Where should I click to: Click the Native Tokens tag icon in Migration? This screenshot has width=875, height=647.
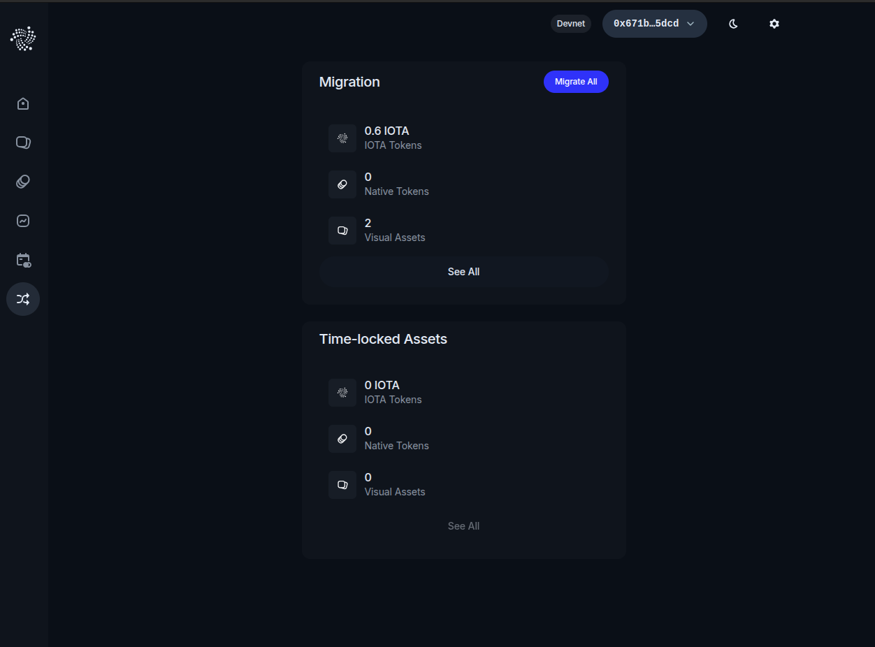click(342, 184)
